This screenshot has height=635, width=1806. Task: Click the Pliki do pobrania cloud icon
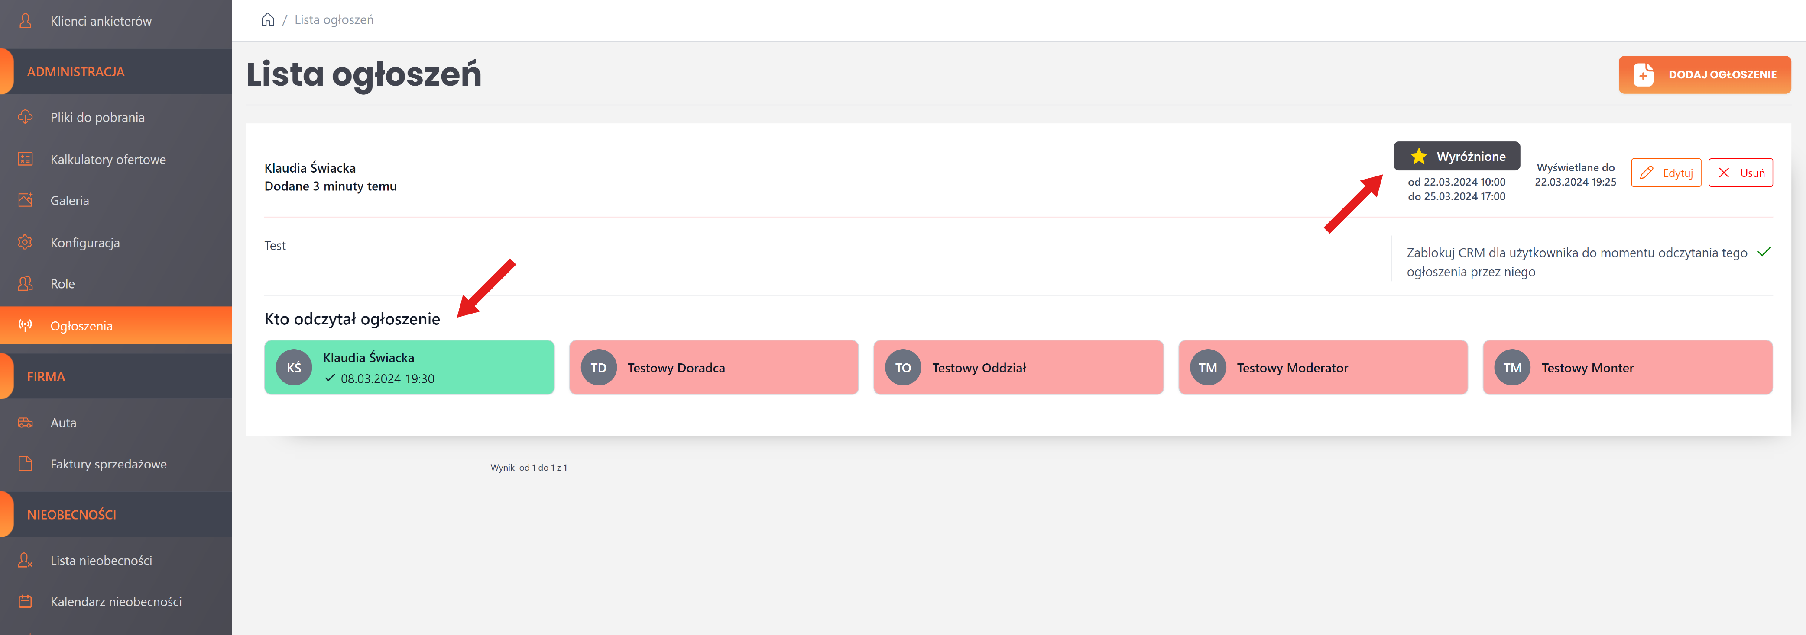pyautogui.click(x=25, y=117)
